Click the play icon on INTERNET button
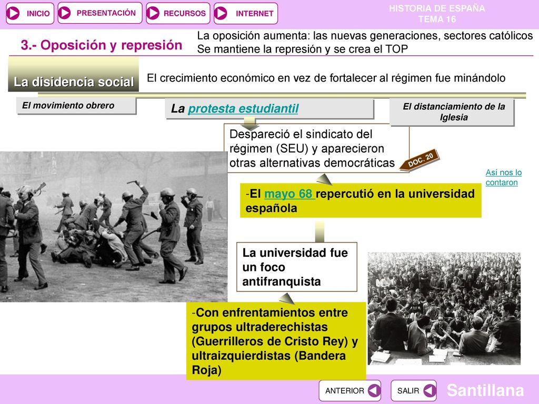The image size is (539, 404). [x=221, y=13]
